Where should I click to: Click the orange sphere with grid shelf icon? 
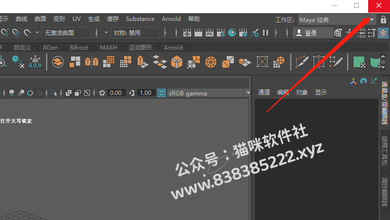279,62
